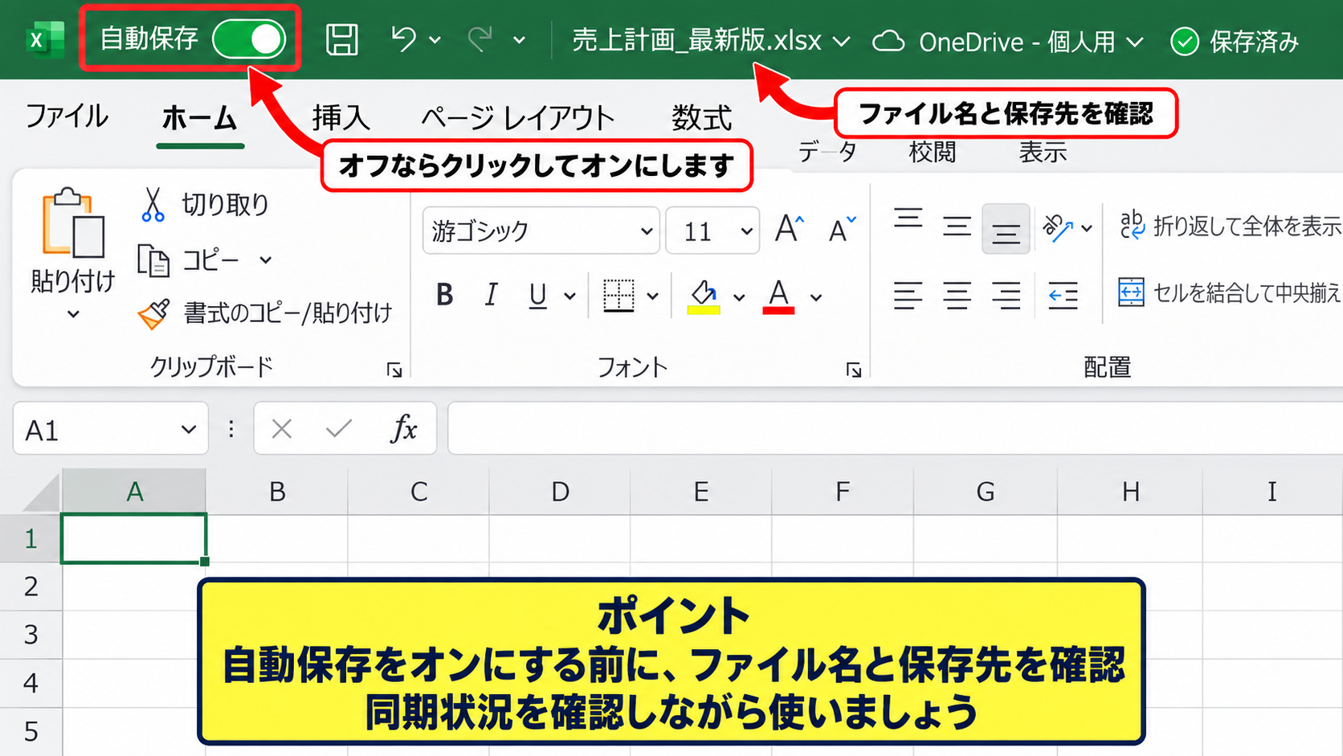
Task: Align text left with the left-align icon
Action: [x=908, y=296]
